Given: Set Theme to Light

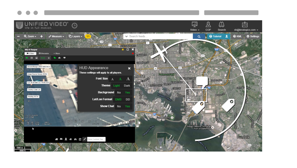Looking at the screenshot, I should 116,86.
